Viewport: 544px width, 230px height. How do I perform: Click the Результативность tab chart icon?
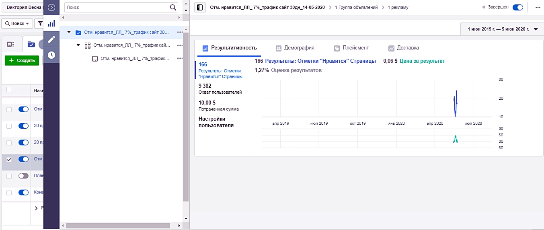205,48
